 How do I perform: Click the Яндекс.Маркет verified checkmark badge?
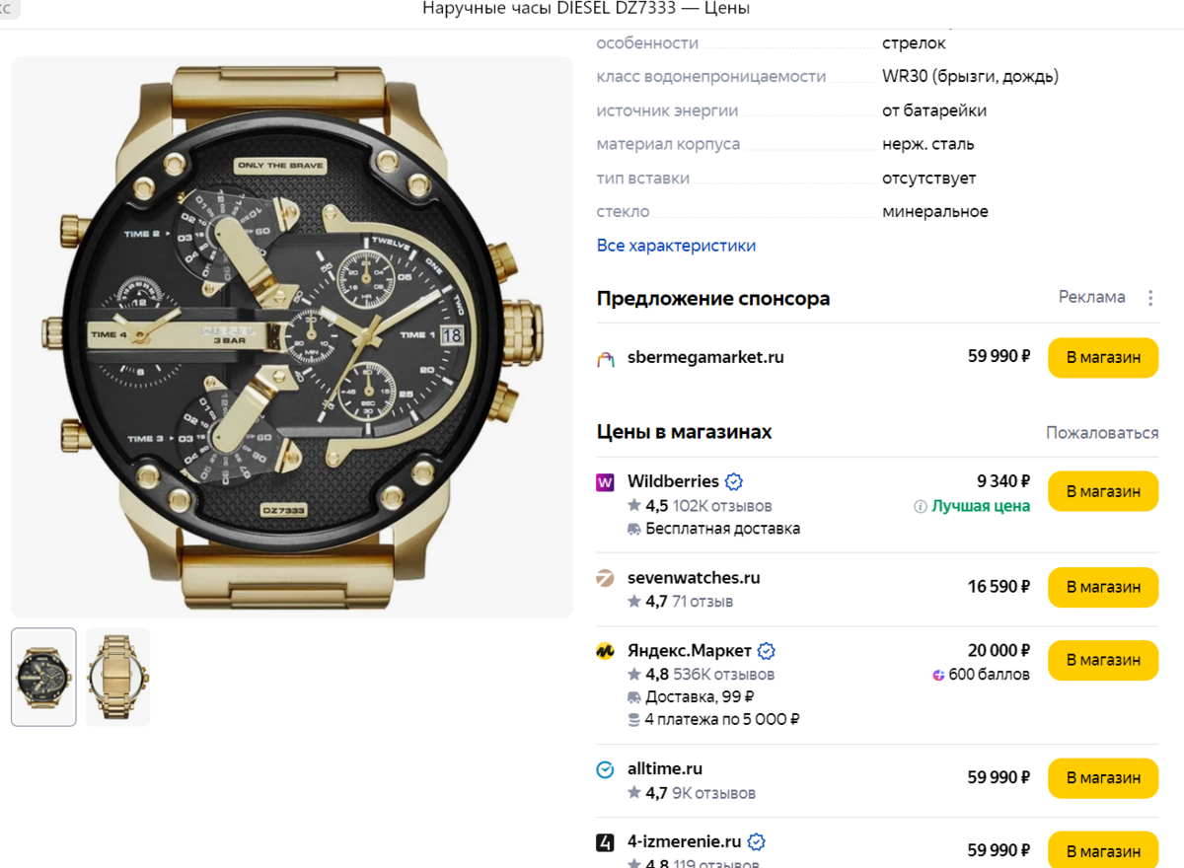click(767, 651)
